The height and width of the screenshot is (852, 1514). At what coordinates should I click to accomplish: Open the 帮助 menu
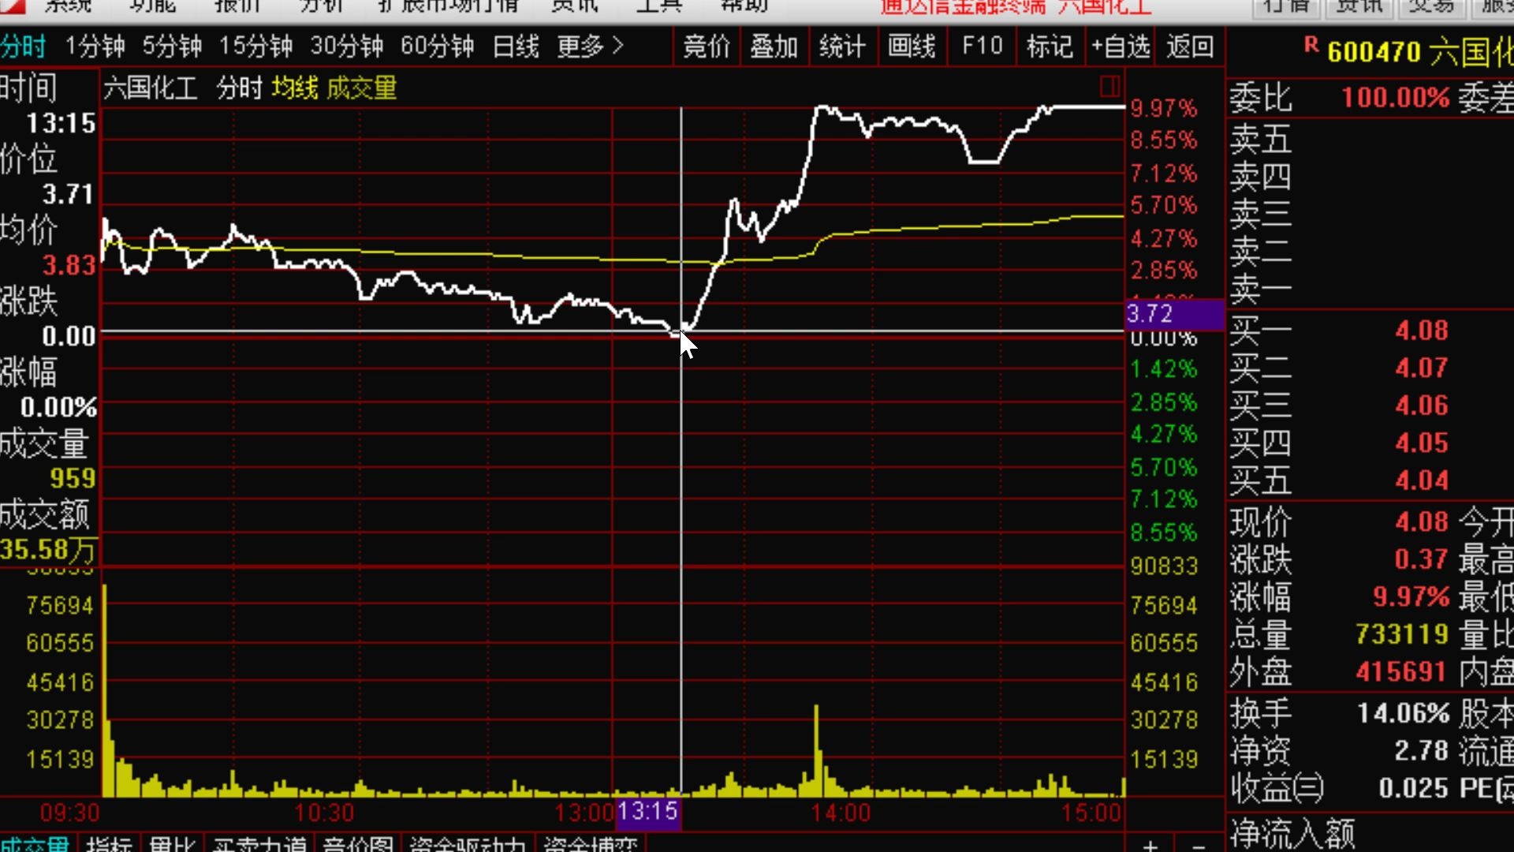point(744,6)
